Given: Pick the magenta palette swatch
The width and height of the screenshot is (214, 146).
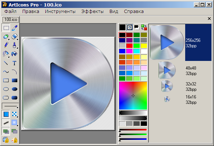Looking at the screenshot, I should tap(129, 51).
